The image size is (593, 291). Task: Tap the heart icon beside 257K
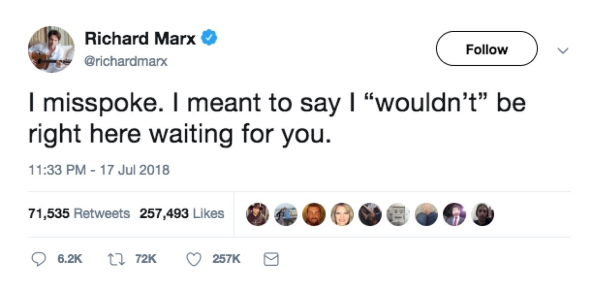coord(193,258)
